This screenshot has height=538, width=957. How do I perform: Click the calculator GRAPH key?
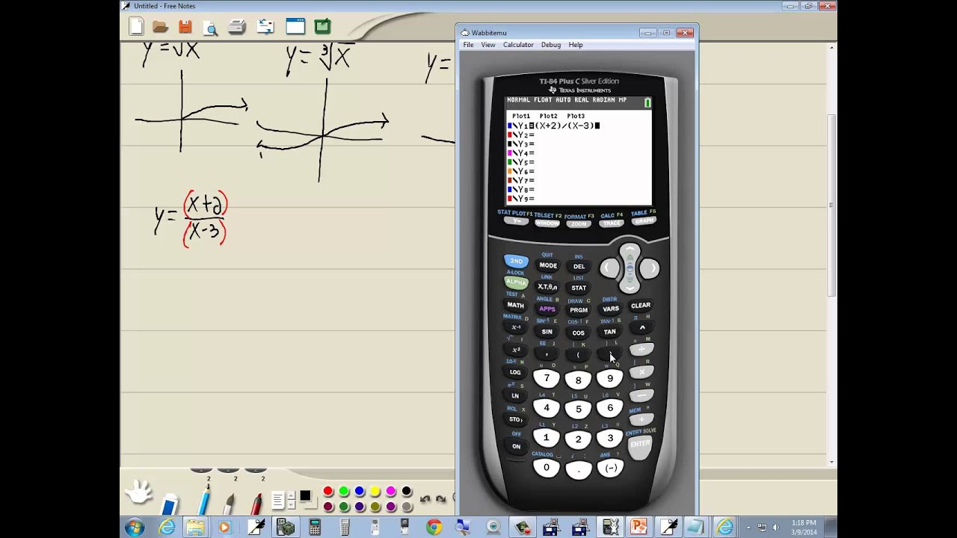pyautogui.click(x=644, y=221)
